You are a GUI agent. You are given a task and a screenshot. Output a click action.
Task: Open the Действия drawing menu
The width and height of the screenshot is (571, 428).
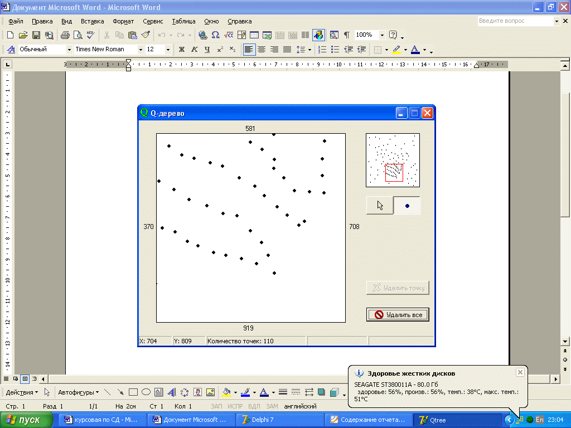(x=22, y=392)
